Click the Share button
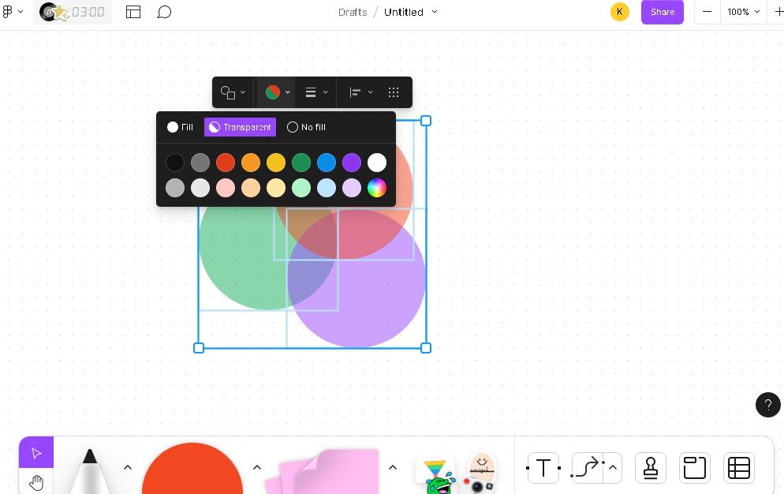This screenshot has height=494, width=784. [662, 12]
